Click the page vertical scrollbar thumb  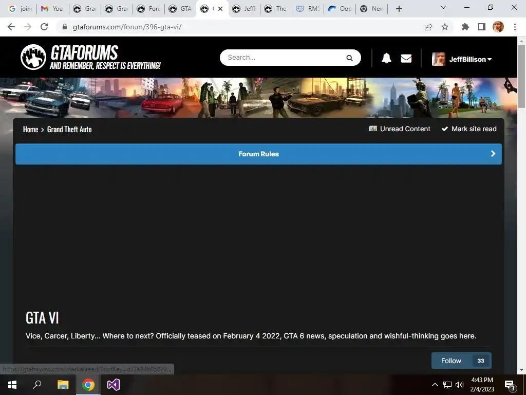click(x=522, y=77)
